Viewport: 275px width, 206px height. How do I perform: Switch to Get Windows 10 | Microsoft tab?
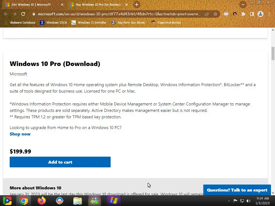[31, 5]
